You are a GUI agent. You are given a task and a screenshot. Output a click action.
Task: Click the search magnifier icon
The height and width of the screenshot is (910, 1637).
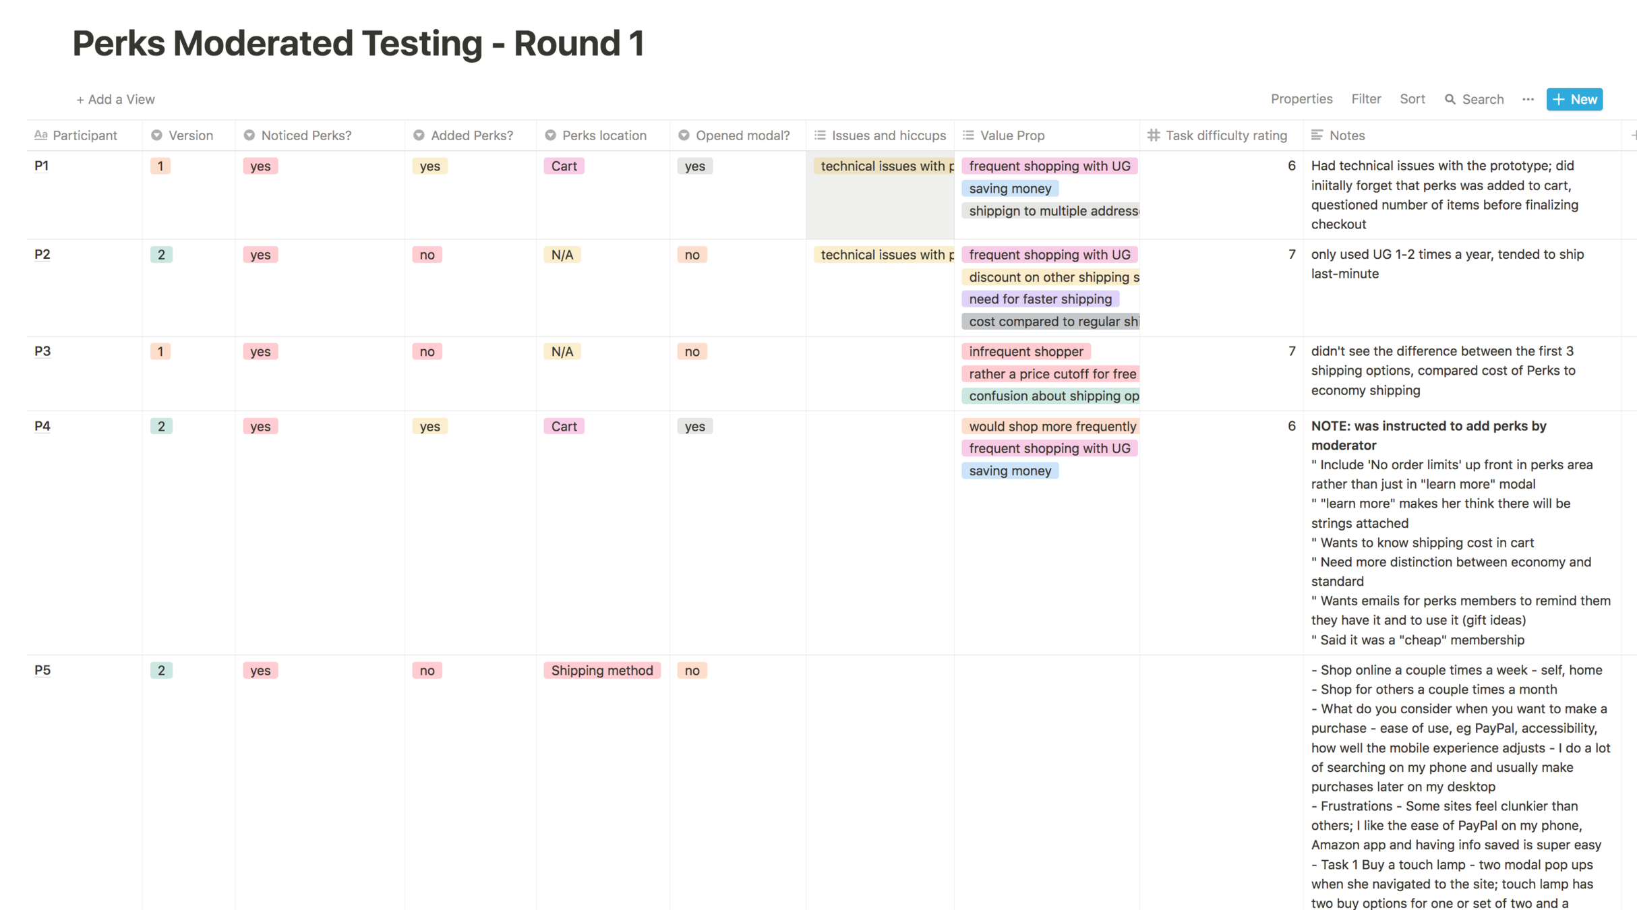(x=1450, y=100)
